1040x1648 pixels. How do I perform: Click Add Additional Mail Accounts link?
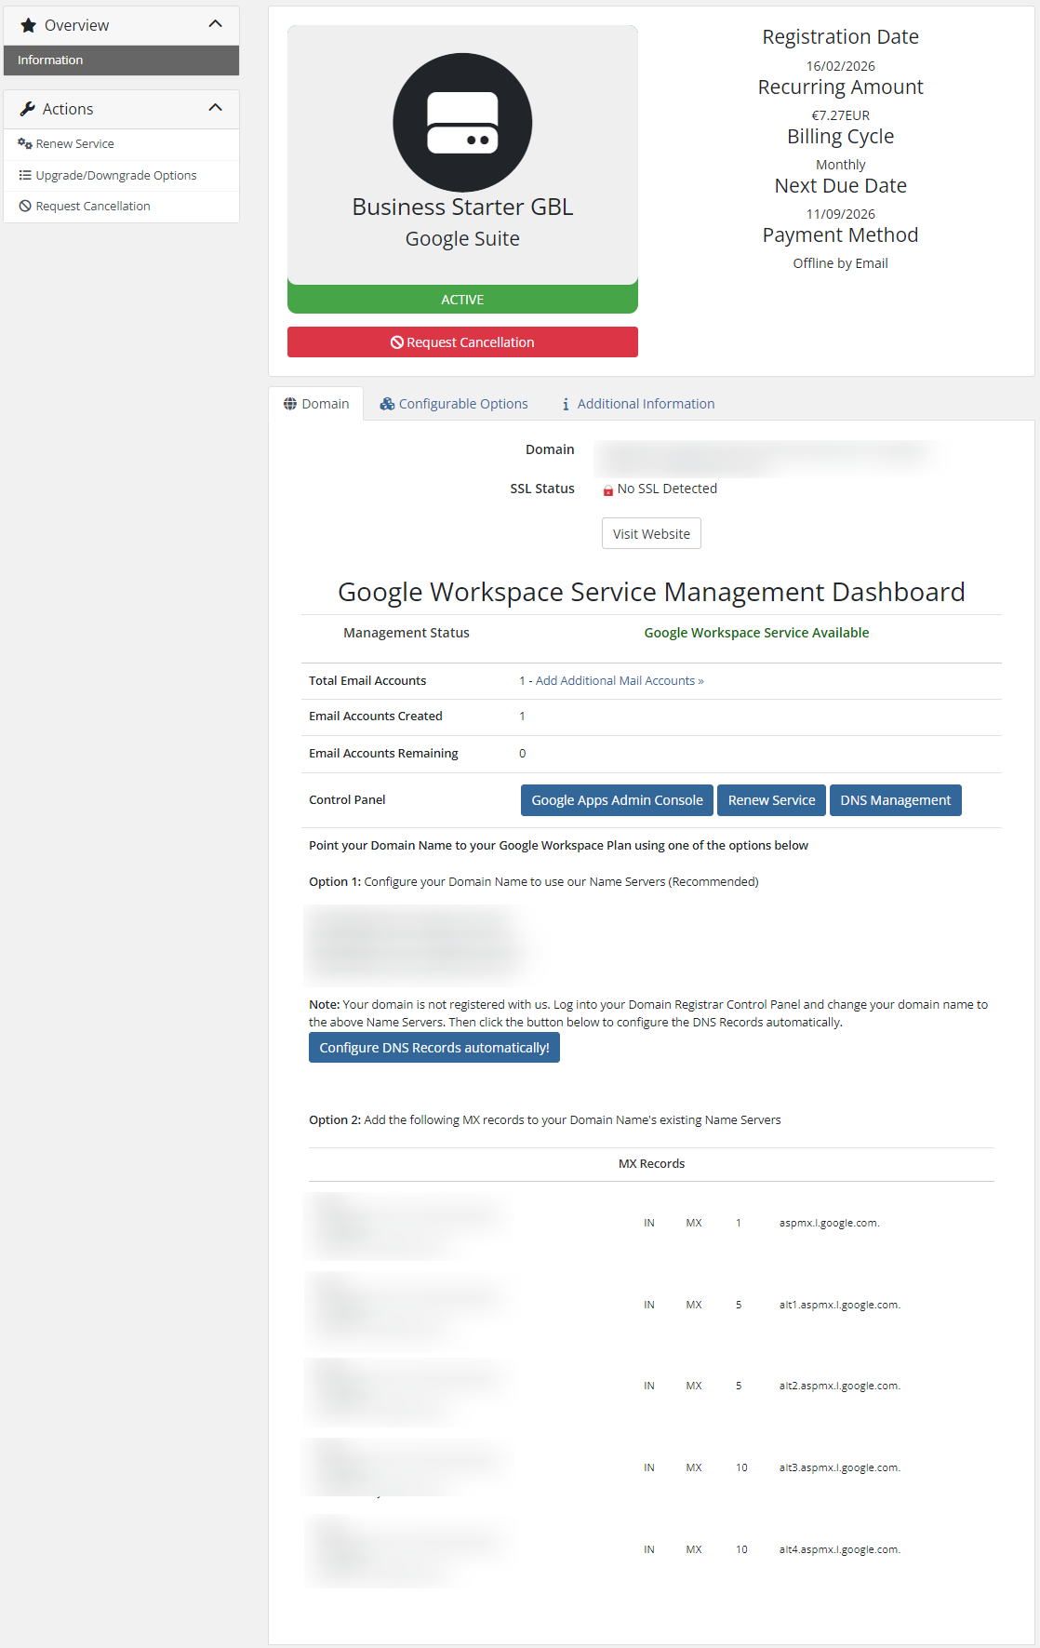620,681
